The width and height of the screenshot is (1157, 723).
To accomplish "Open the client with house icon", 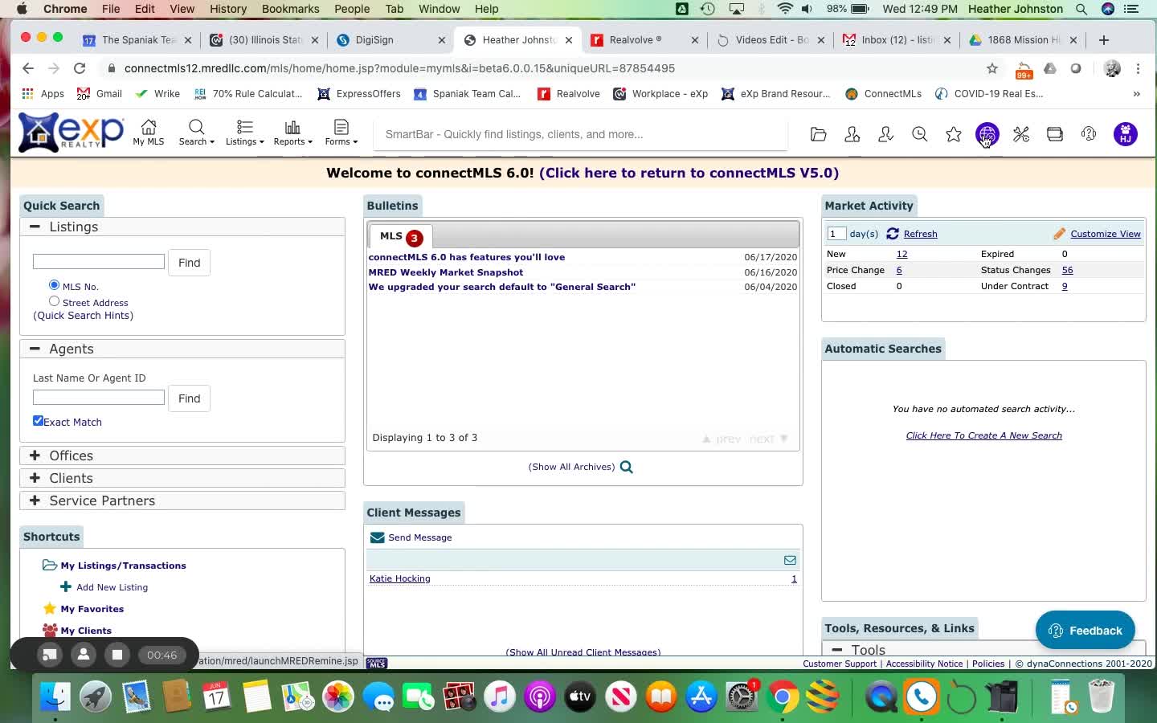I will click(852, 134).
